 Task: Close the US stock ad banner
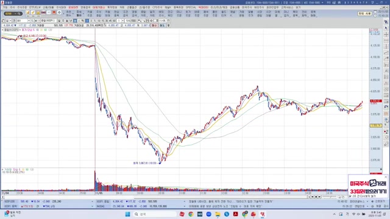[386, 177]
